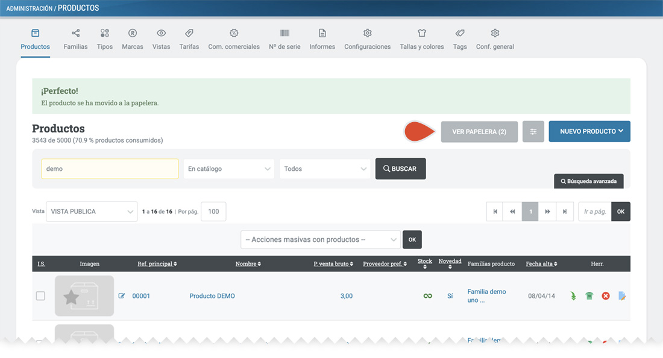Open the Conf. general tab
This screenshot has width=663, height=358.
click(495, 39)
